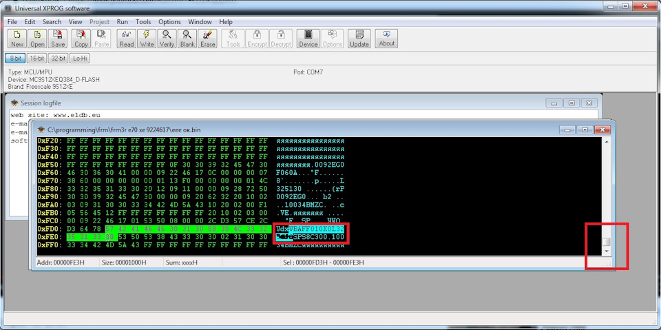Screen dimensions: 661x330
Task: Click ASCII text 0092EG0 on 0xF50 row
Action: 330,165
